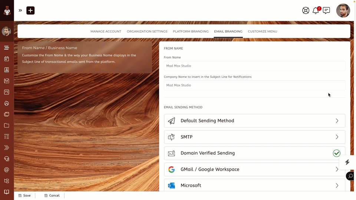The height and width of the screenshot is (200, 356).
Task: Open the calendar icon in sidebar
Action: [7, 59]
